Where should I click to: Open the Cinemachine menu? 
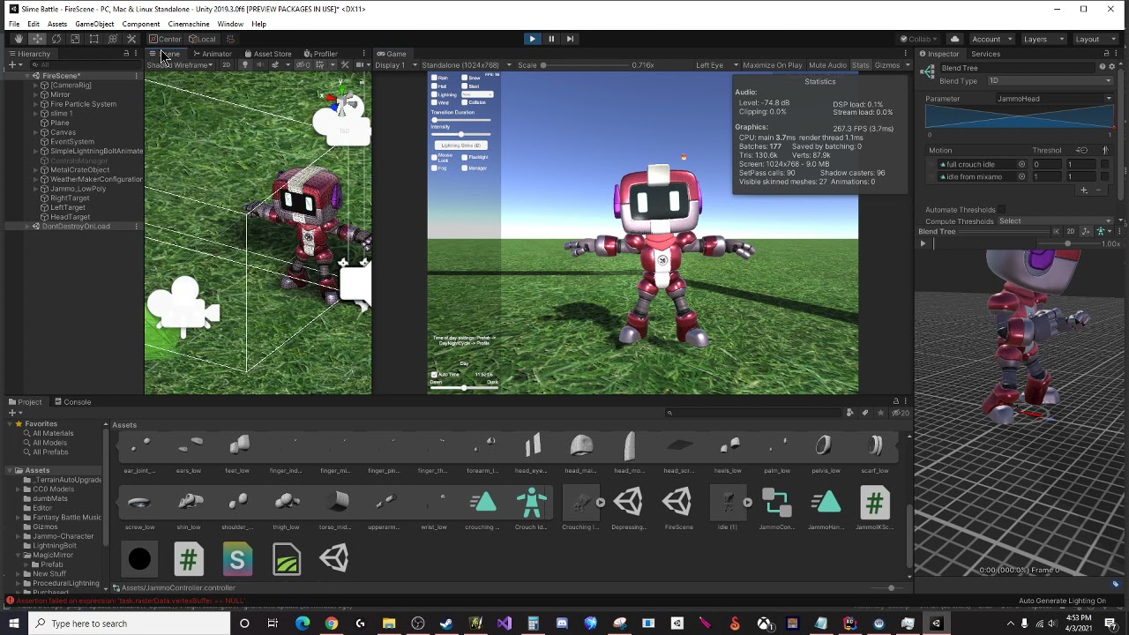[x=188, y=24]
